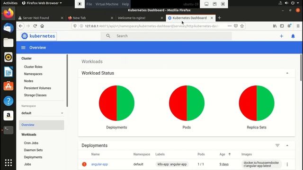This screenshot has width=303, height=170.
Task: Open the default namespace dropdown
Action: point(42,113)
